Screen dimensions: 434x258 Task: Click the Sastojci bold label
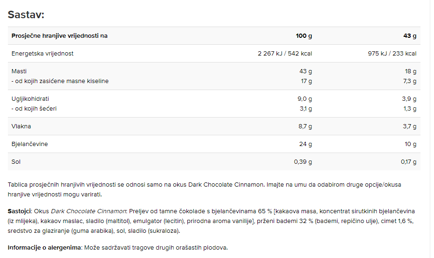pyautogui.click(x=19, y=211)
